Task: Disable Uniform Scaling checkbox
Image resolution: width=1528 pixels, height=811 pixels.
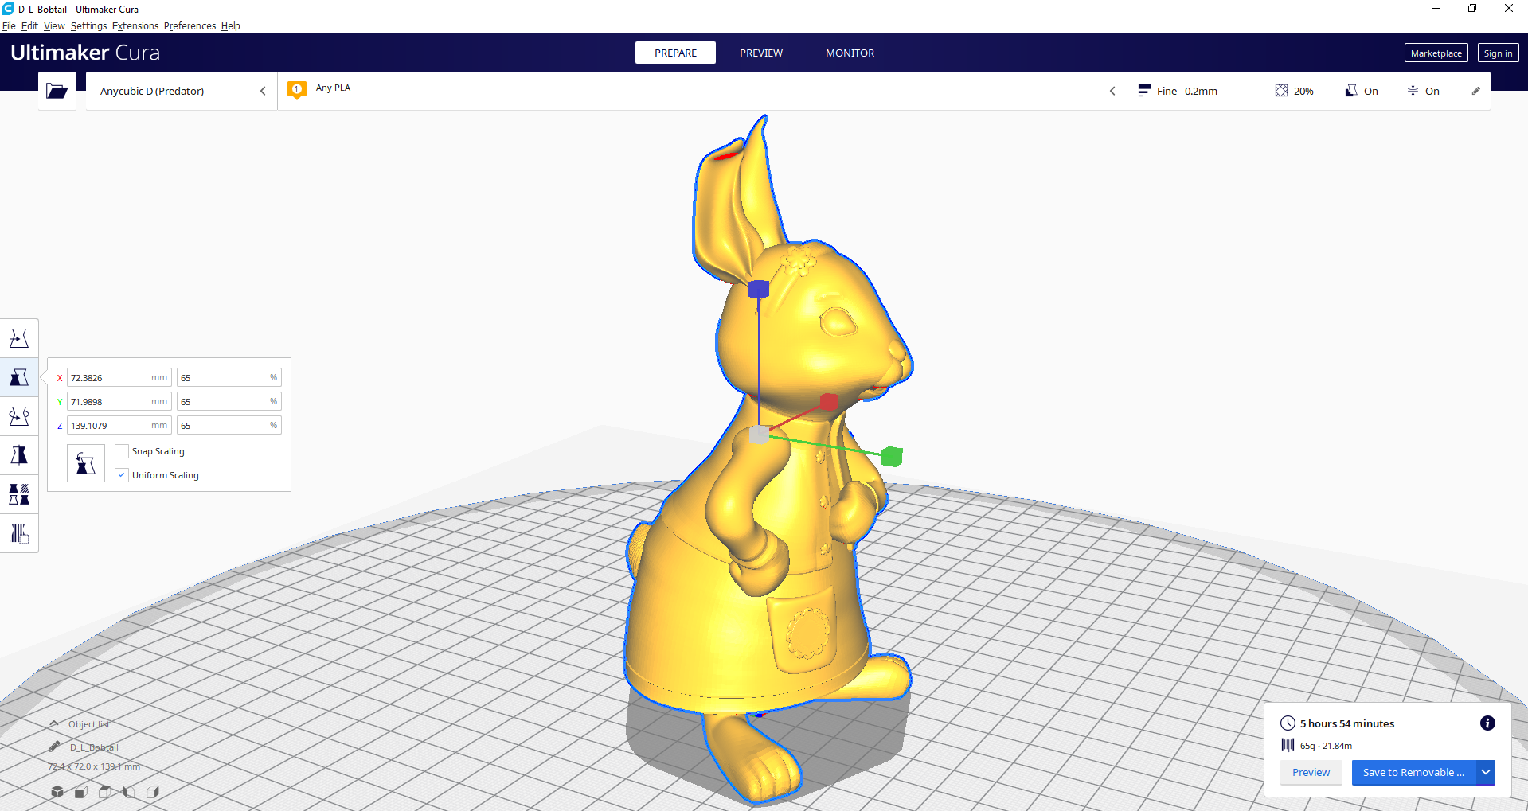Action: (122, 475)
